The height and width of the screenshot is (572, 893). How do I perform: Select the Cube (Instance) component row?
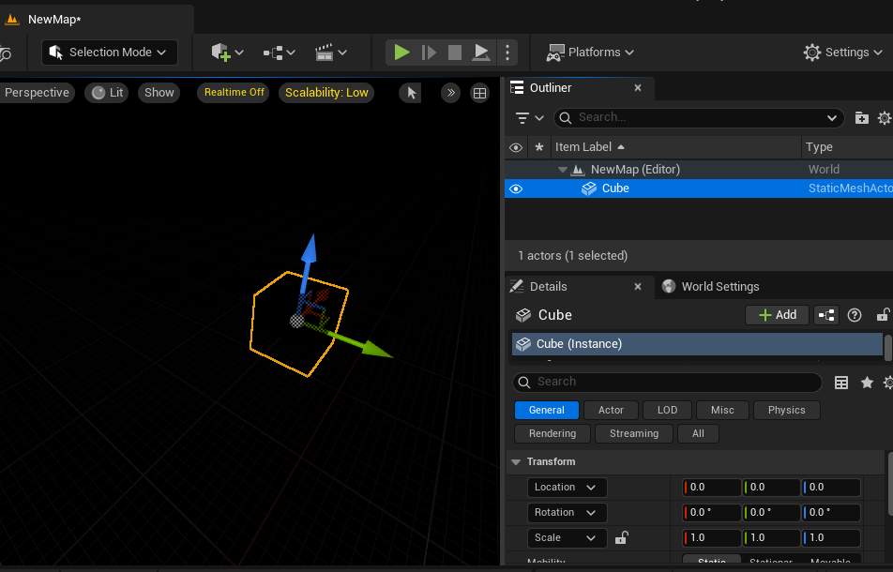pyautogui.click(x=697, y=344)
